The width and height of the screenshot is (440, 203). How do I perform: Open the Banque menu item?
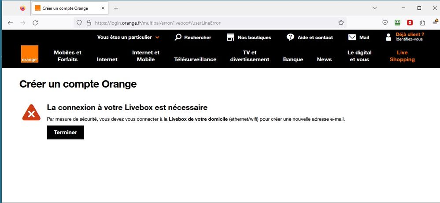(x=293, y=59)
